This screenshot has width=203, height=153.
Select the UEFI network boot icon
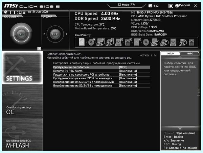pyautogui.click(x=128, y=42)
